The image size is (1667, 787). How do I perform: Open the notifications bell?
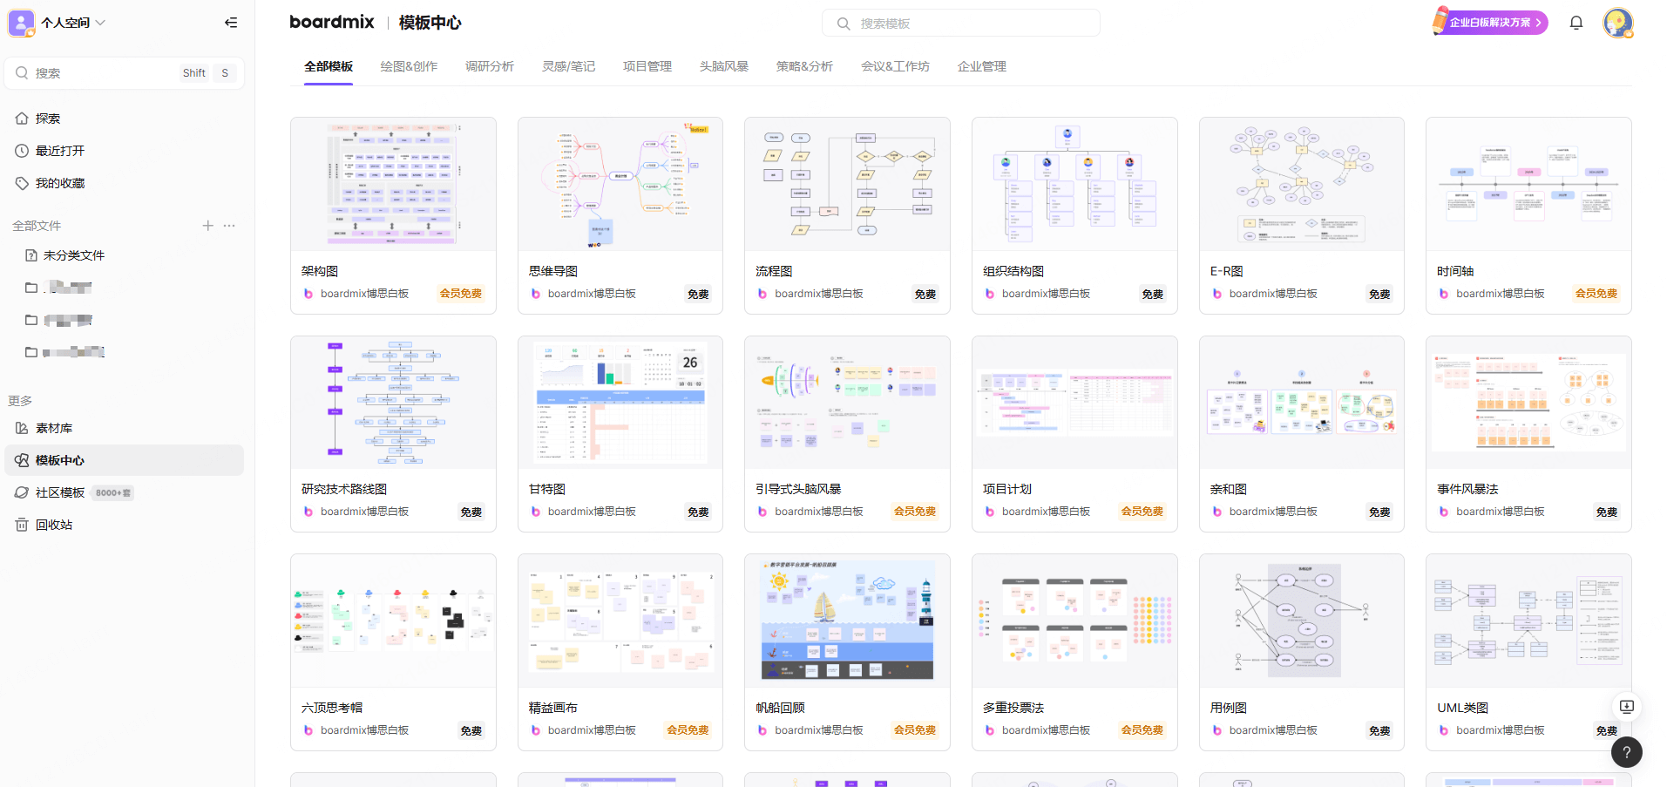coord(1576,23)
